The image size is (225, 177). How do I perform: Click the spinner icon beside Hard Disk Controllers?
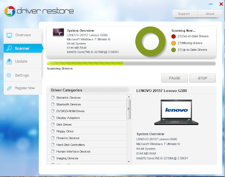[x=52, y=145]
